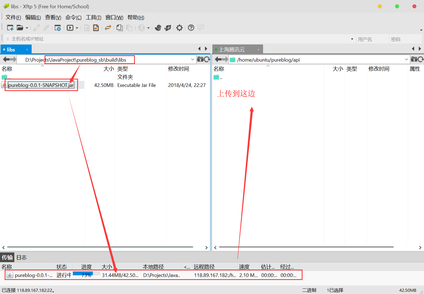Select pureblog-0.0.1-SNAPSHOT.jar in local pane

41,85
